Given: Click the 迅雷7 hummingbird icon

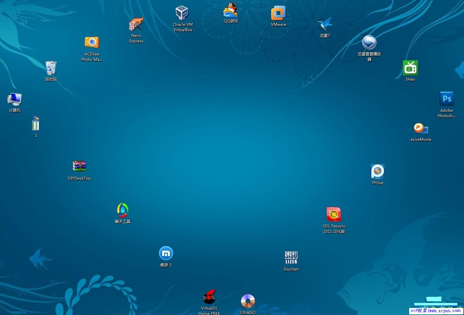Looking at the screenshot, I should pos(325,25).
